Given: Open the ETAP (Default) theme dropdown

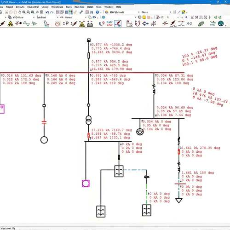Looking at the screenshot, I should (x=124, y=12).
